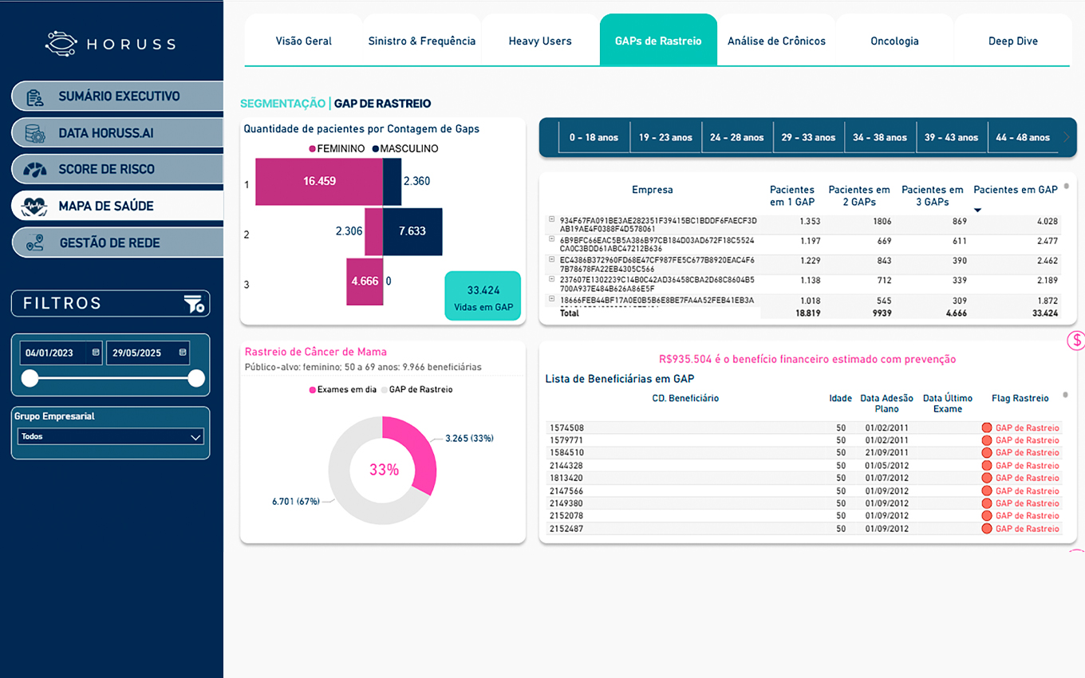Viewport: 1085px width, 678px height.
Task: Select the 29 - 33 anos age filter
Action: point(808,137)
